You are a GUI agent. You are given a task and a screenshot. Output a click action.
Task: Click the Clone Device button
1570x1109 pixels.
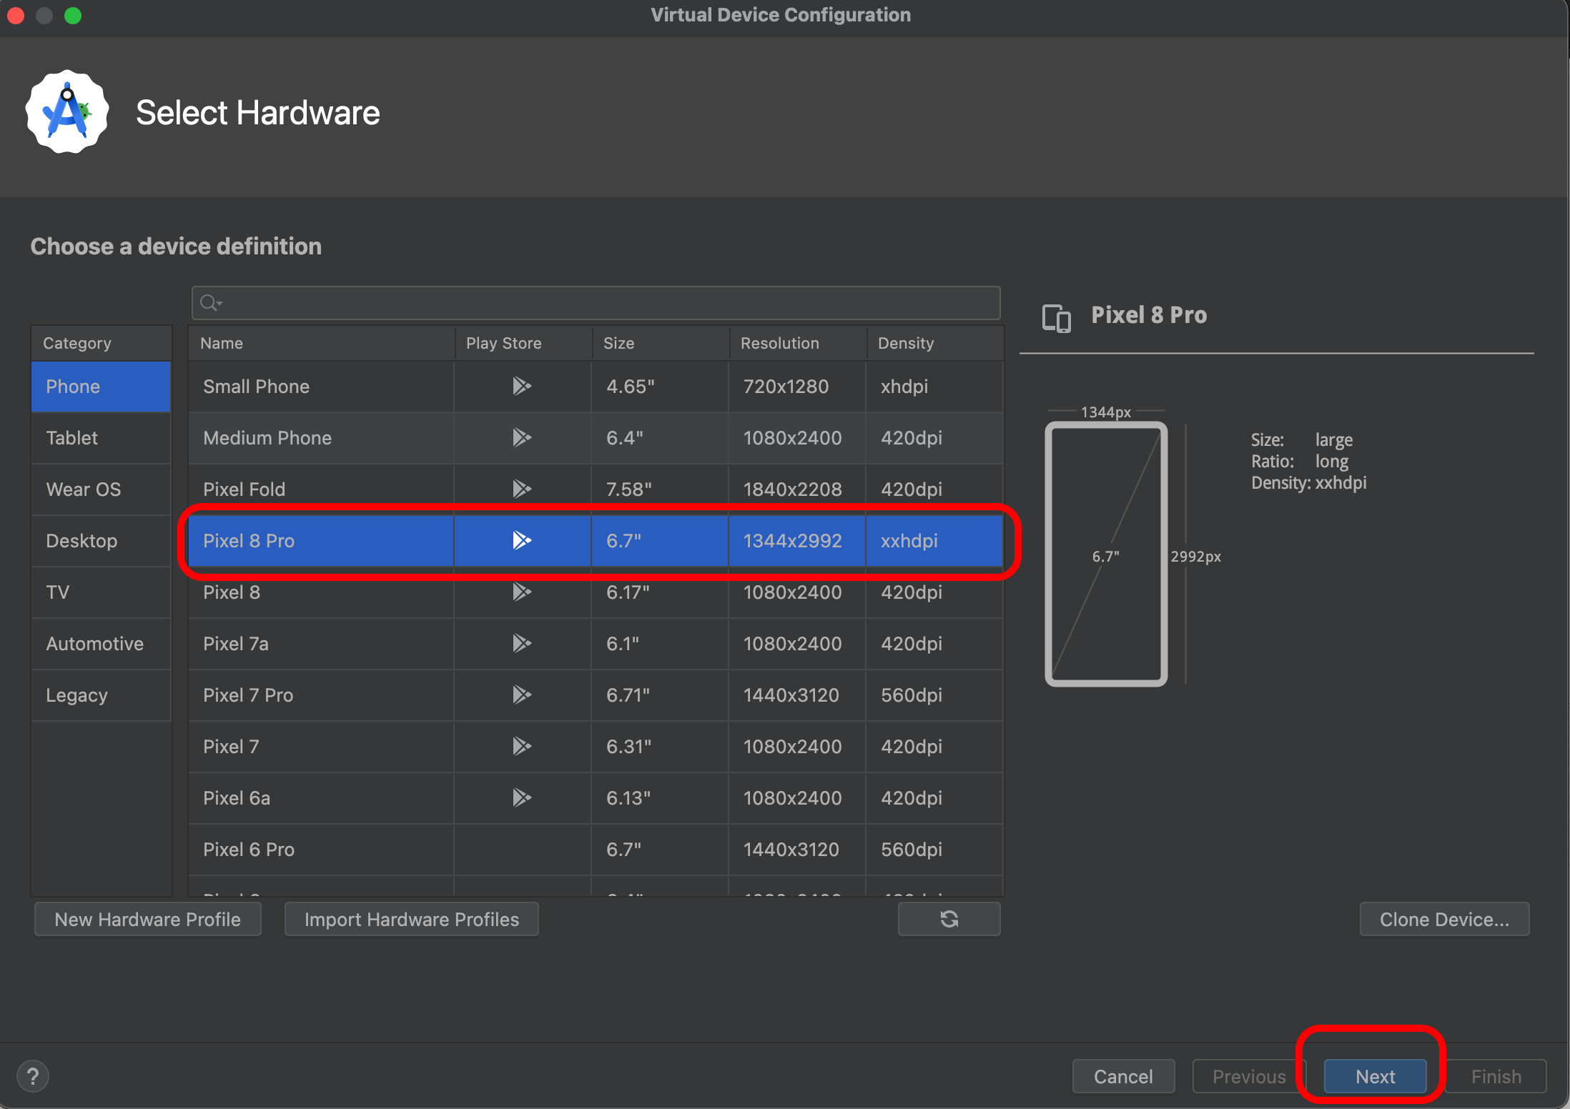point(1443,919)
